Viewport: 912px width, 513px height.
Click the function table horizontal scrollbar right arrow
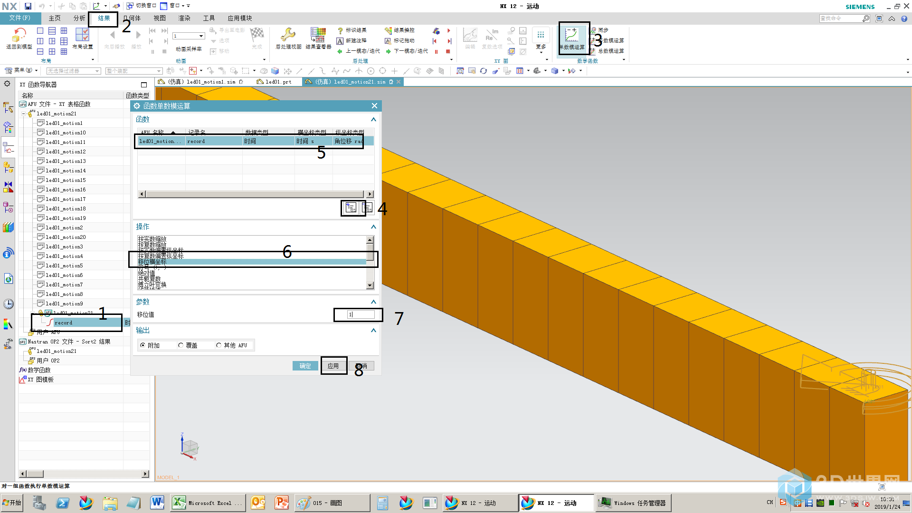coord(370,194)
